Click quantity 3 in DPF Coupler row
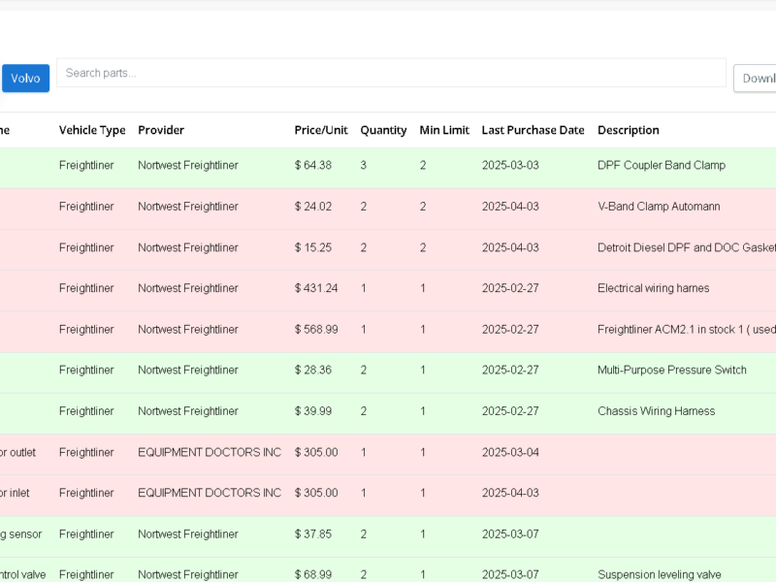Screen dimensions: 776x582 (363, 165)
